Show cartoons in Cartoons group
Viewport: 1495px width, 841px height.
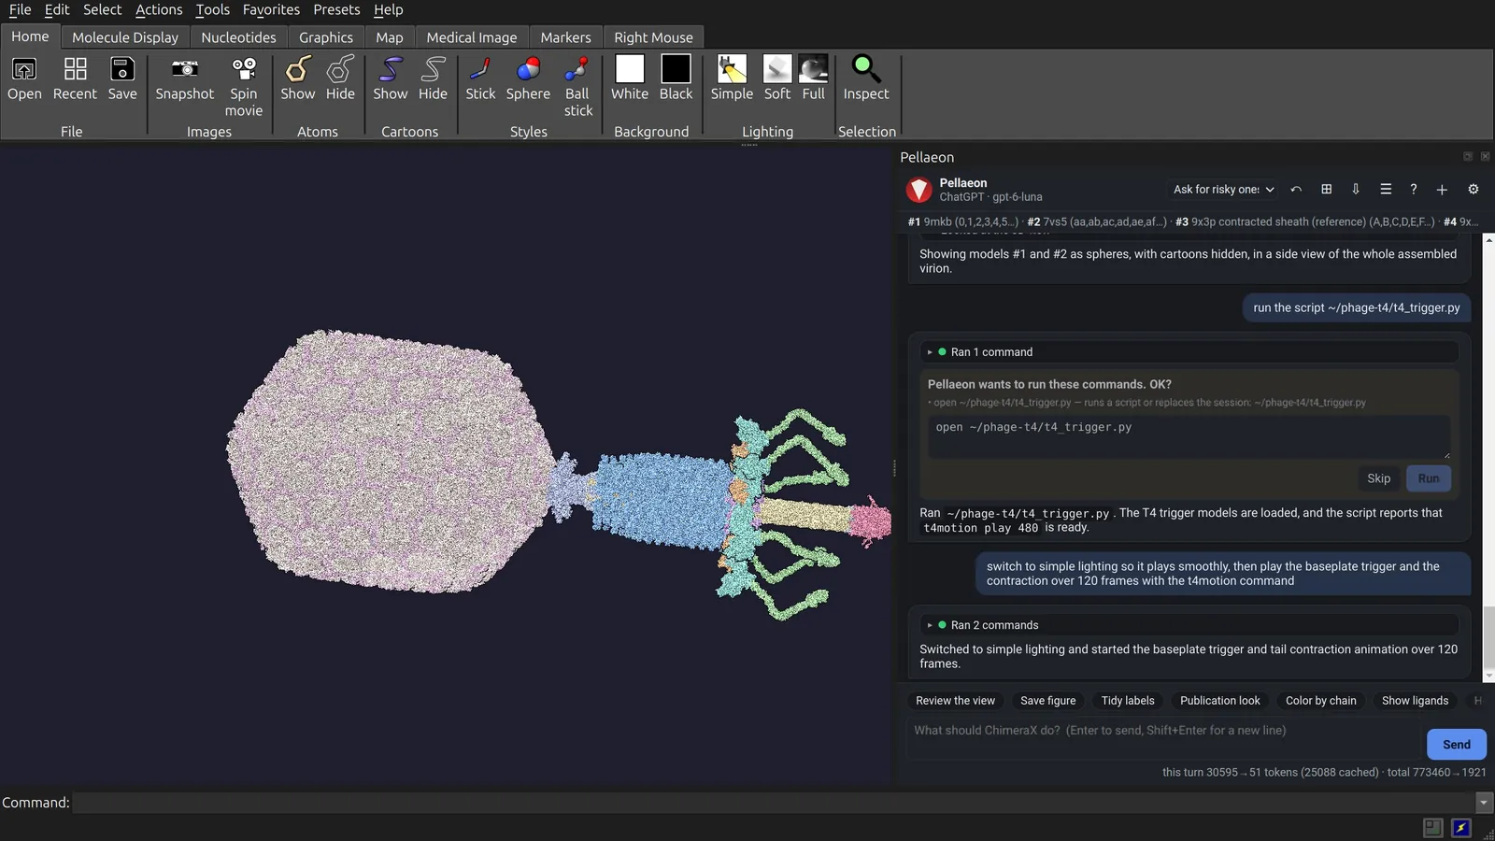[391, 78]
